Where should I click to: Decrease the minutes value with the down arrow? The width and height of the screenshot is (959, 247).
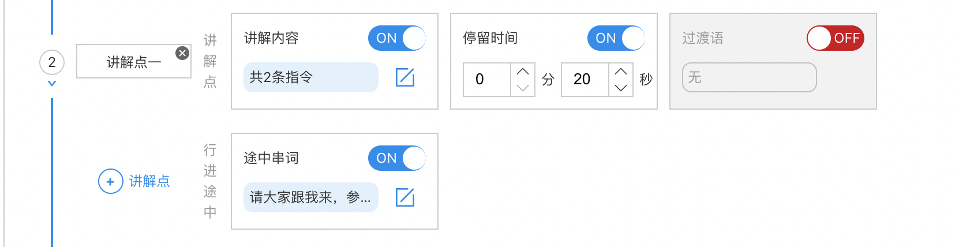(523, 88)
